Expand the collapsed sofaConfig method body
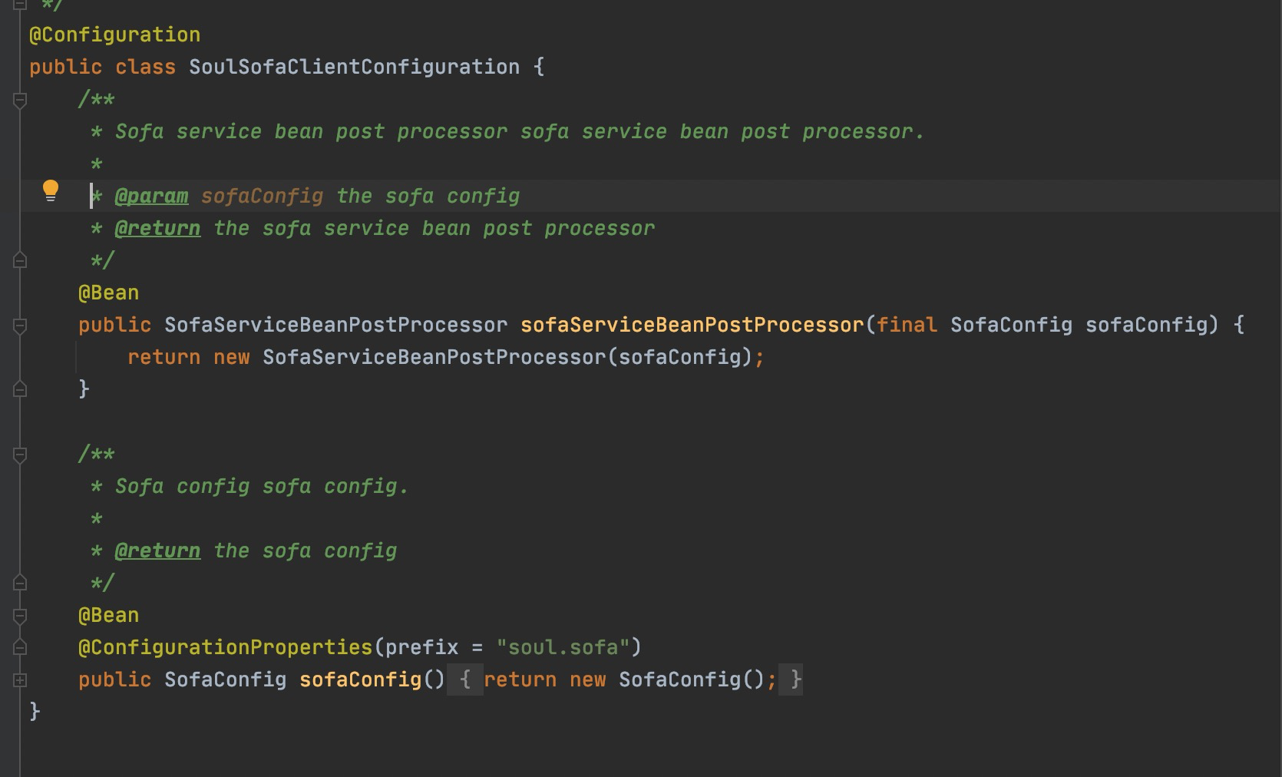 [x=20, y=680]
